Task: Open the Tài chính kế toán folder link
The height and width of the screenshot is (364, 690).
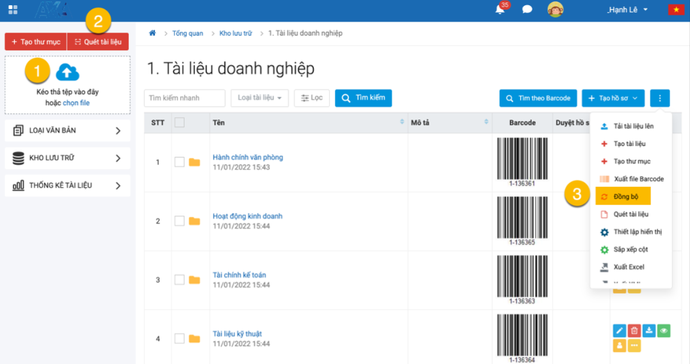Action: pyautogui.click(x=240, y=275)
